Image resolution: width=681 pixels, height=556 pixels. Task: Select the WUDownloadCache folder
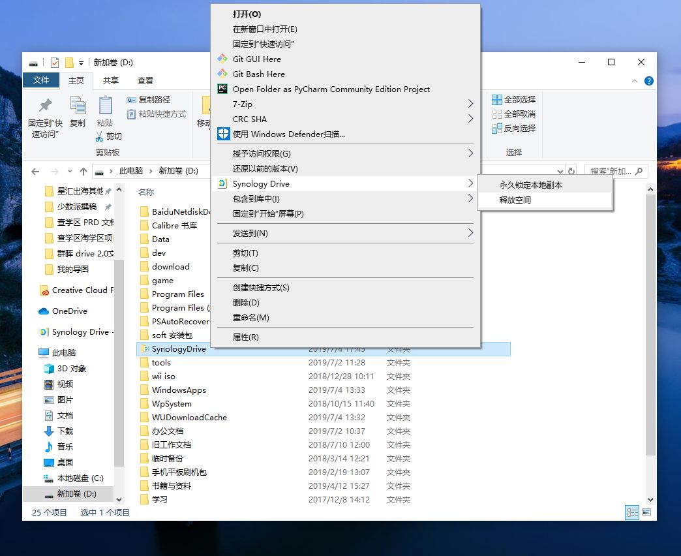click(189, 418)
